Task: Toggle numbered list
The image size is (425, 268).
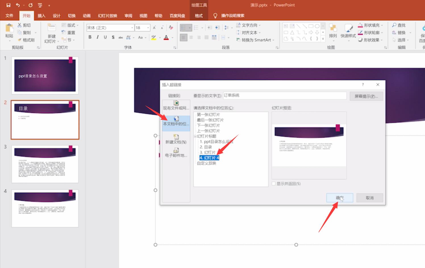Action: tap(196, 28)
